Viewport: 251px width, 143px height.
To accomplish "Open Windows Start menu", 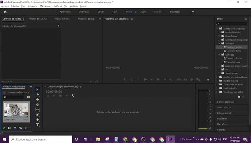I will tap(4, 139).
